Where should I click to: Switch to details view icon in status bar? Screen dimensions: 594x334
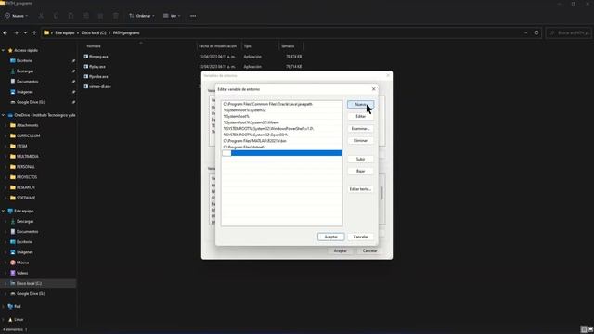coord(584,329)
